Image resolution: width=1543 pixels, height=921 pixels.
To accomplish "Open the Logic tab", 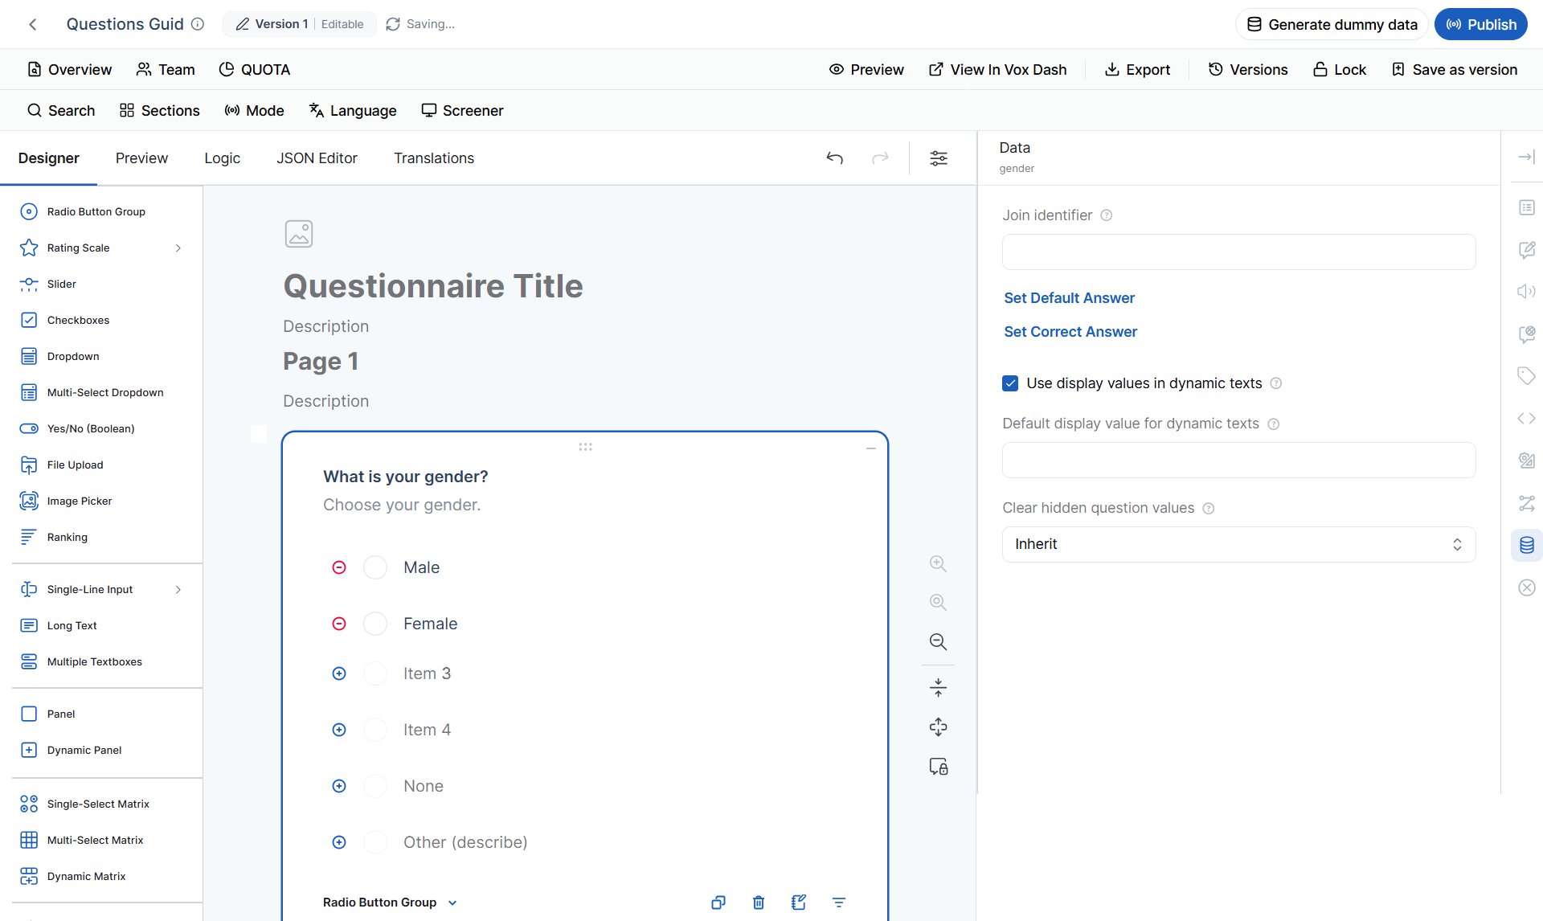I will point(222,158).
